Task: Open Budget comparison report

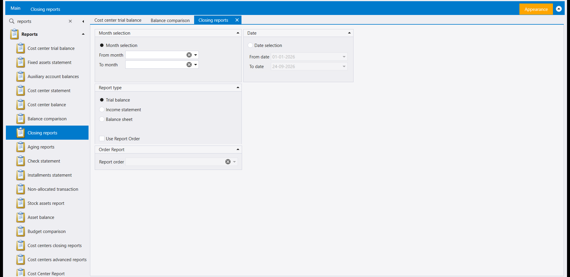Action: [47, 231]
